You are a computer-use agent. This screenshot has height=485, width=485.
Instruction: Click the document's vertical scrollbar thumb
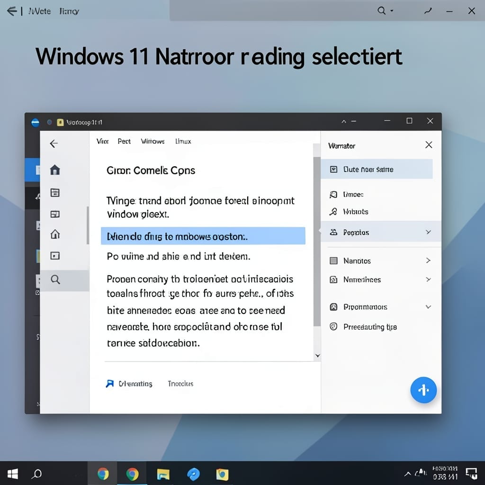point(317,241)
